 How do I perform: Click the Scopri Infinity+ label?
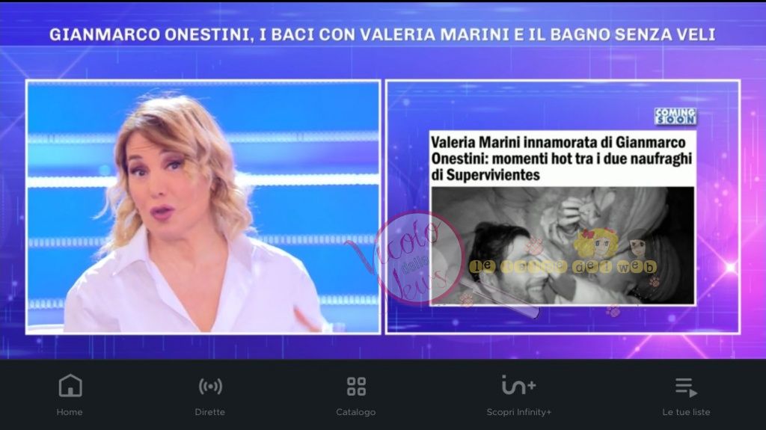coord(519,412)
